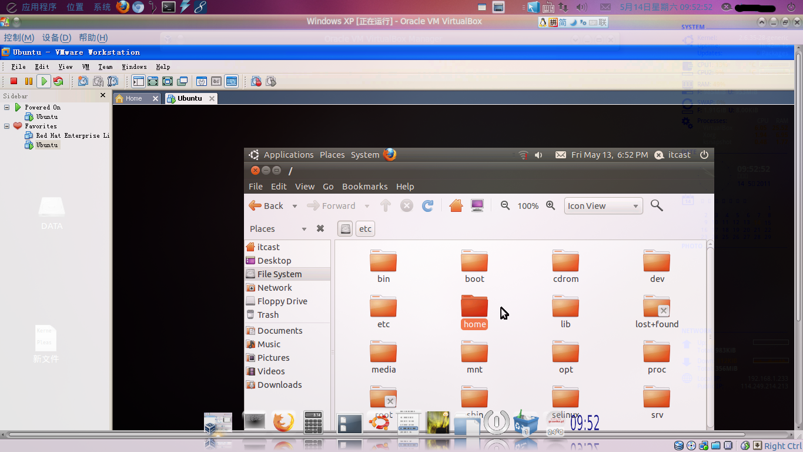The image size is (803, 452).
Task: Click the Nautilus file view vertical scrollbar
Action: coord(710,334)
